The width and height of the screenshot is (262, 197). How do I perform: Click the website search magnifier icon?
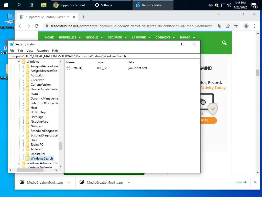(x=224, y=43)
